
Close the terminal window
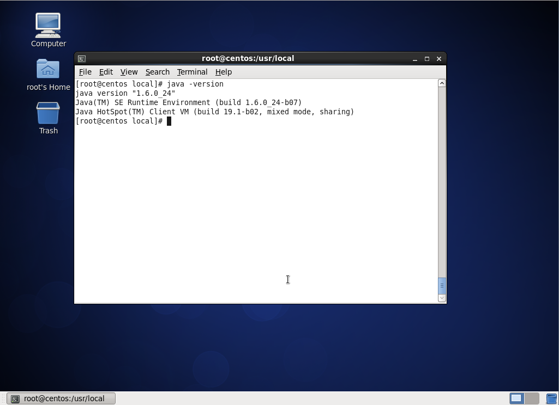[x=439, y=59]
